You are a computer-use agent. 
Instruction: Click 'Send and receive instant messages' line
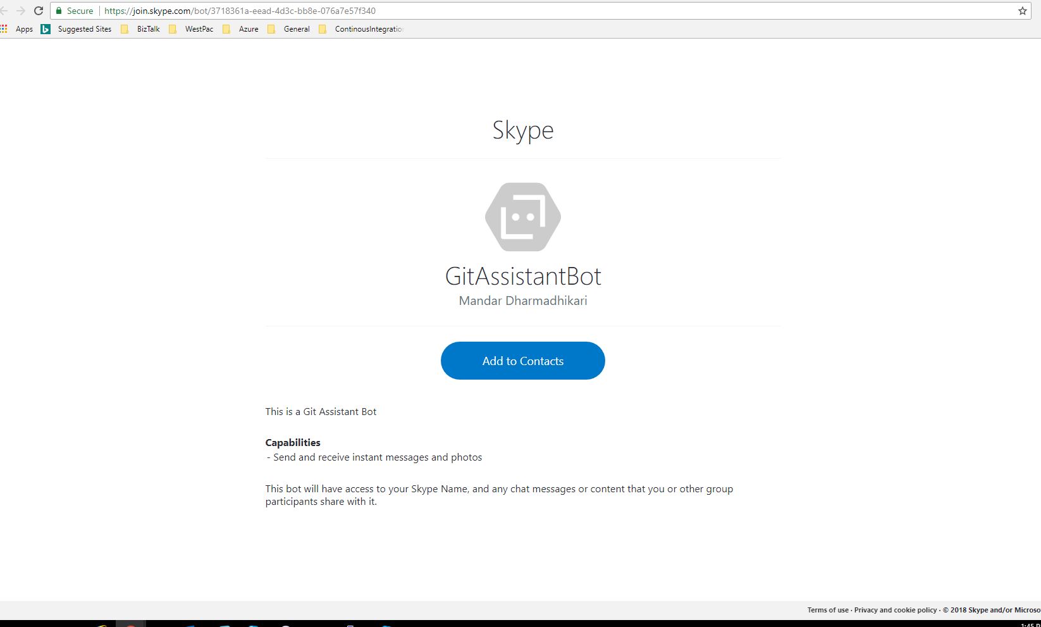tap(374, 457)
